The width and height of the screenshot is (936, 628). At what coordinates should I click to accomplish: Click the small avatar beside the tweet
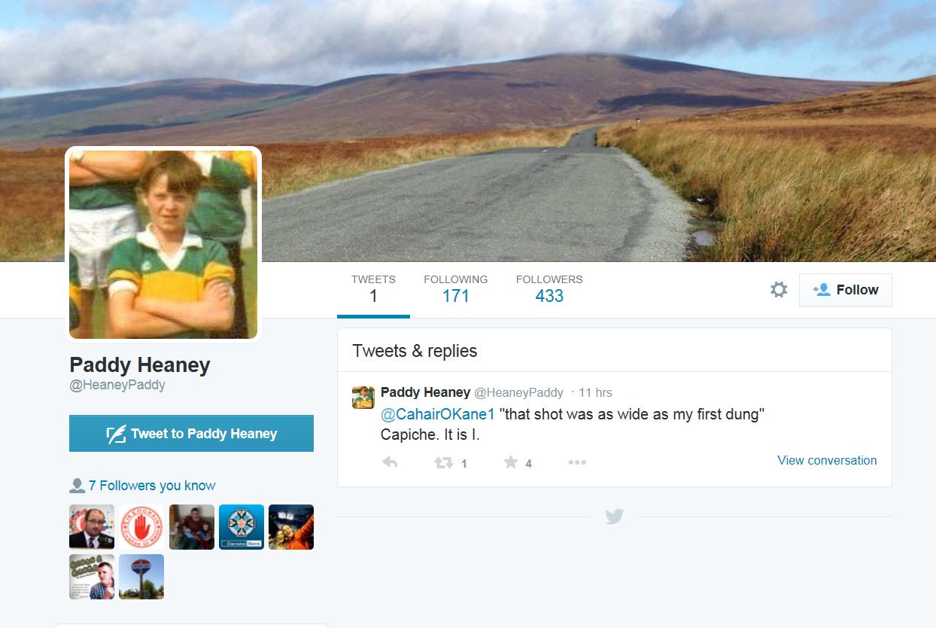point(363,397)
